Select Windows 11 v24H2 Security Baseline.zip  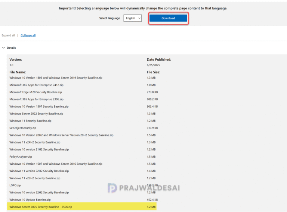pyautogui.click(x=35, y=142)
